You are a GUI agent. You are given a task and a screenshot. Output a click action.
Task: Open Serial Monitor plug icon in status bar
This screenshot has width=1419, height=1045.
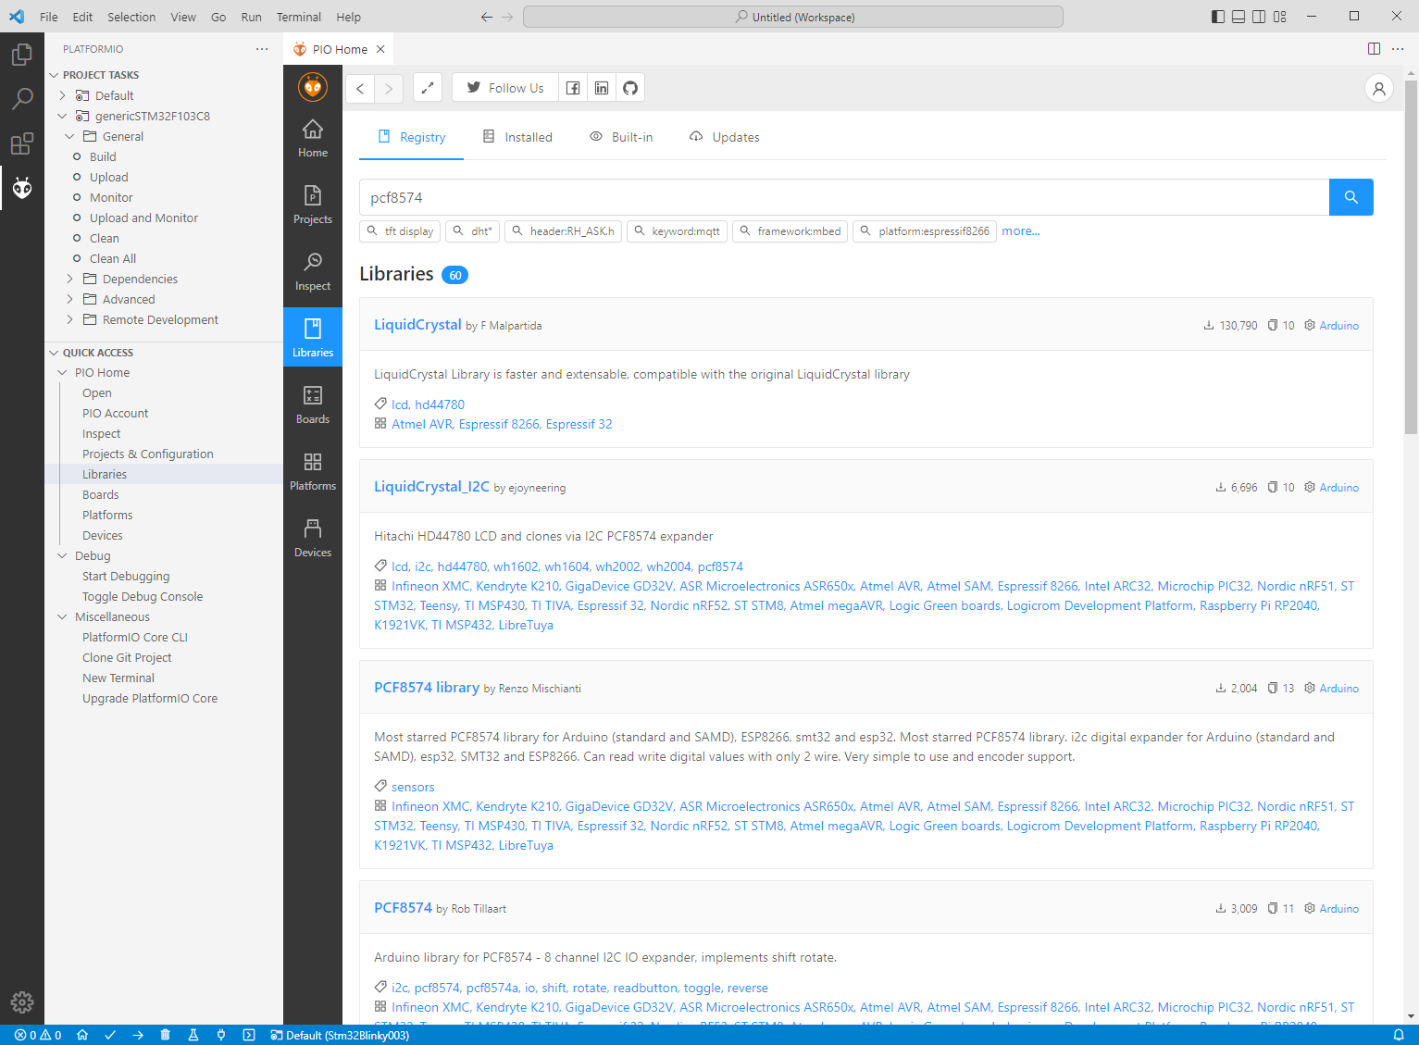pyautogui.click(x=221, y=1035)
